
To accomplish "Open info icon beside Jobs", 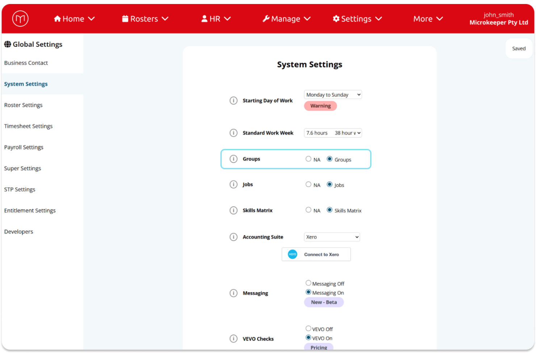I will pyautogui.click(x=234, y=184).
